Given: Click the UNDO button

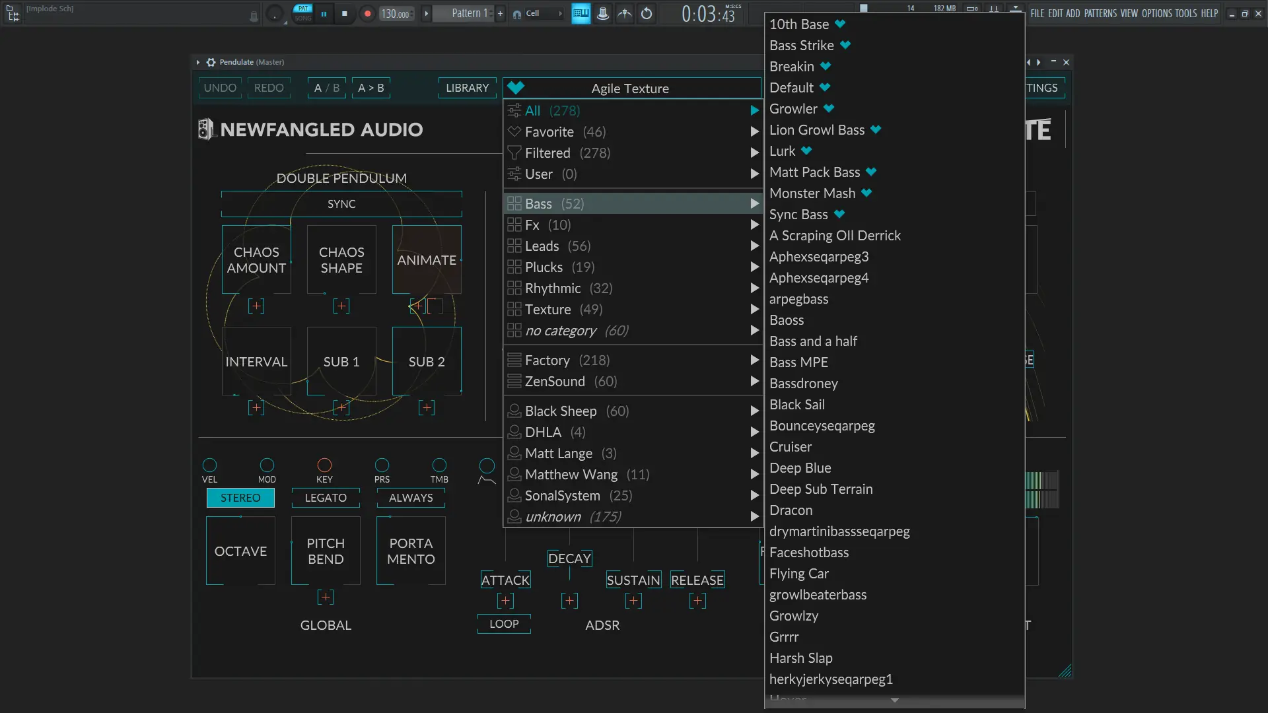Looking at the screenshot, I should 220,88.
